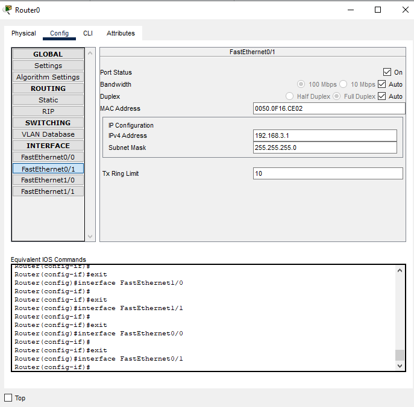Click the GLOBAL section header
The image size is (414, 407).
pyautogui.click(x=48, y=54)
